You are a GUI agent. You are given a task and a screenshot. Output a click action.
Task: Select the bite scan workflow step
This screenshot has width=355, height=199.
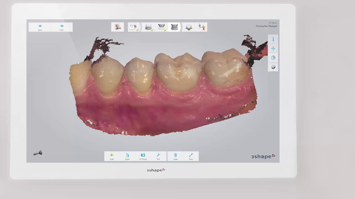[x=174, y=27]
